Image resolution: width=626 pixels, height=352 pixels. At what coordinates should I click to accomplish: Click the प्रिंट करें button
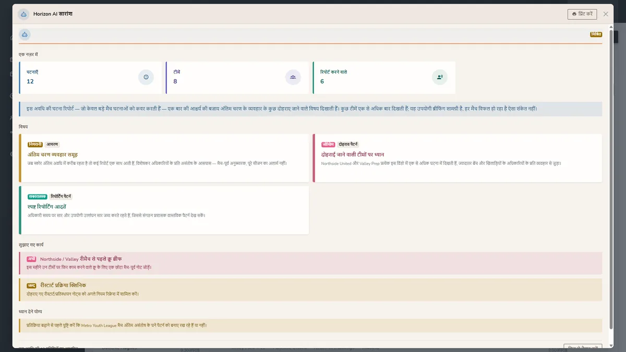[x=582, y=14]
